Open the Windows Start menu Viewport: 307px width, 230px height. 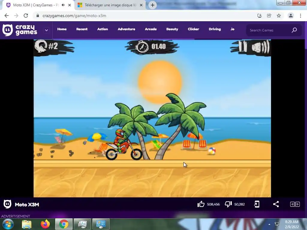point(8,224)
